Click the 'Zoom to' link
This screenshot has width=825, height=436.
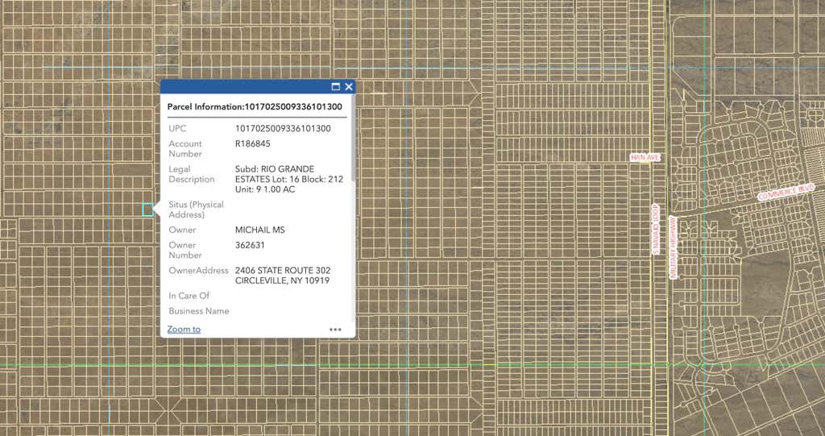coord(184,329)
